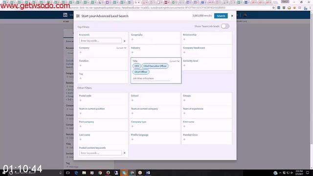The image size is (313, 176).
Task: Add a Relationship filter with the plus icon
Action: pyautogui.click(x=184, y=39)
